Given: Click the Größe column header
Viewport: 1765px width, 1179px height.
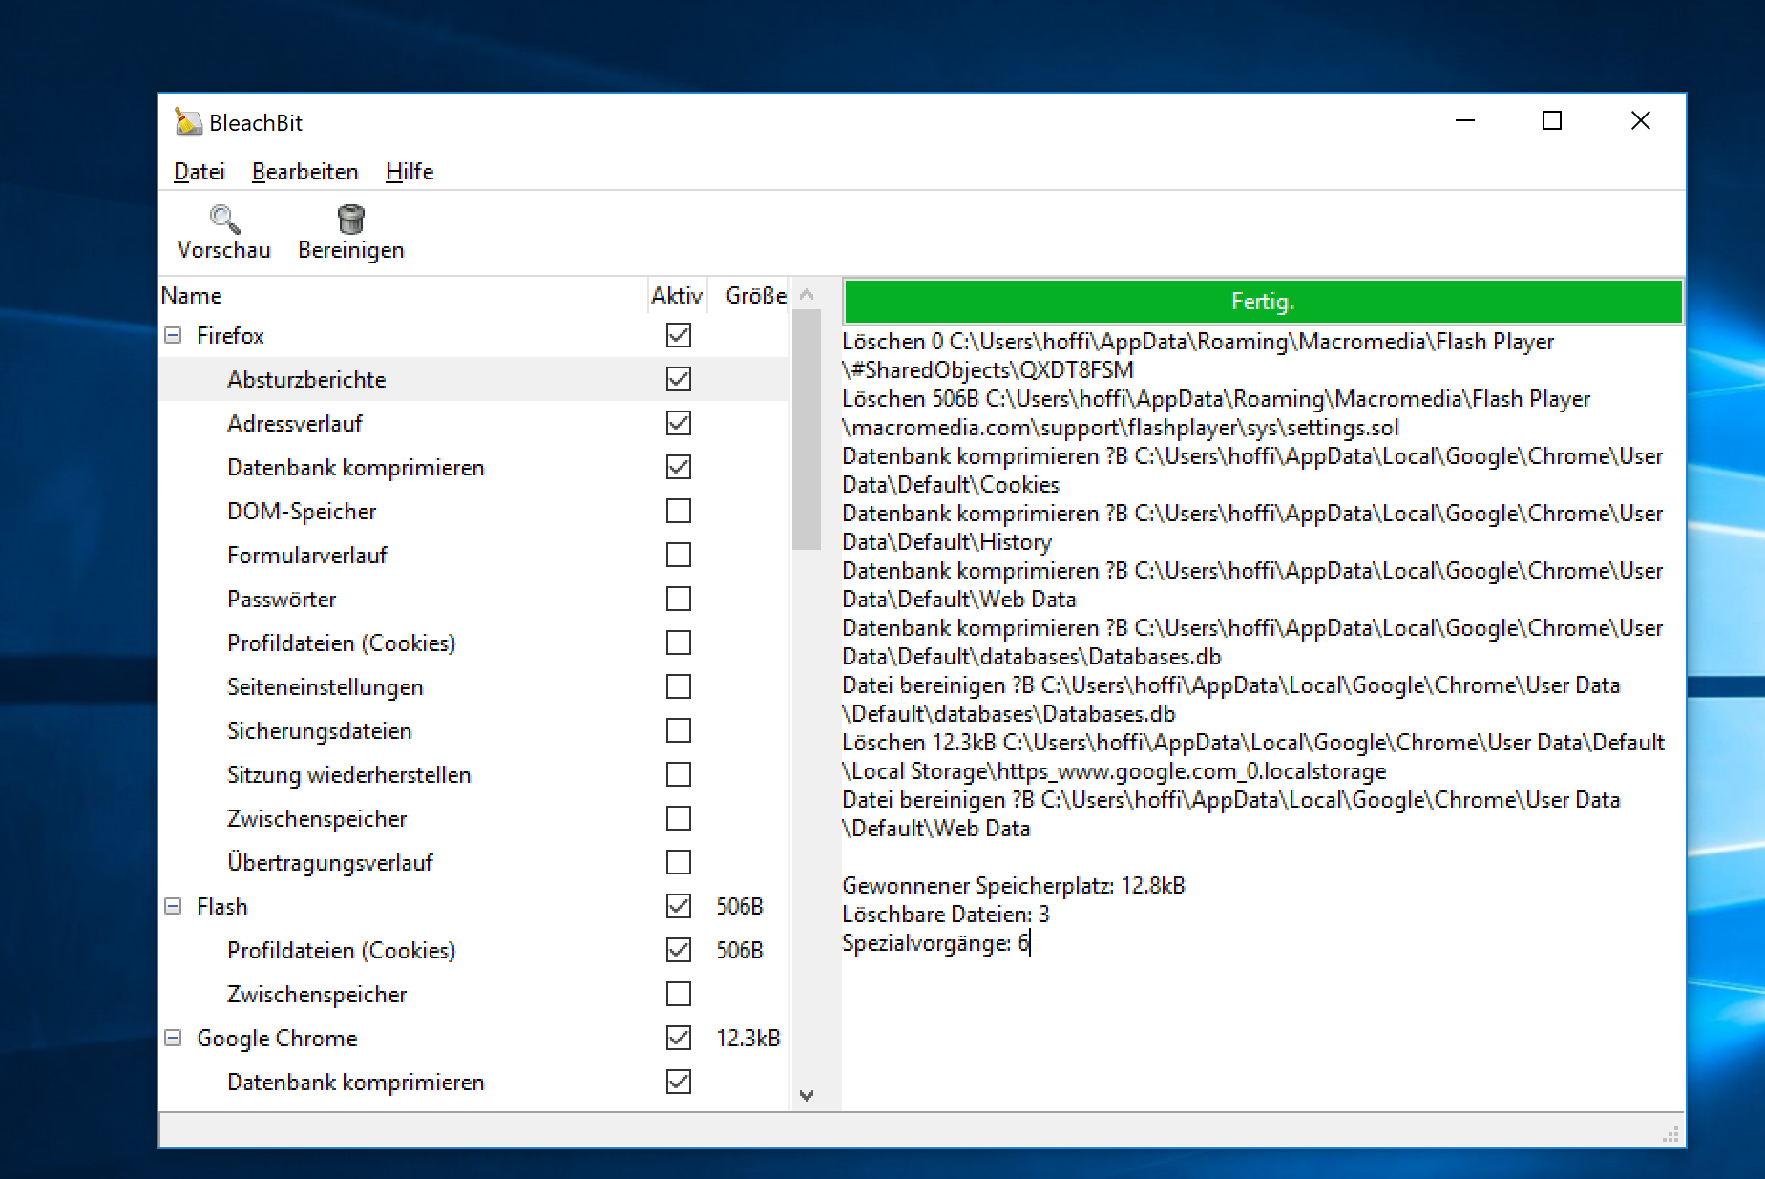Looking at the screenshot, I should tap(754, 296).
